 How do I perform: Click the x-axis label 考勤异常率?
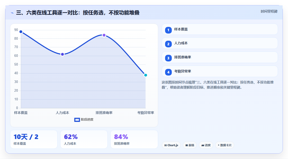(x=146, y=113)
